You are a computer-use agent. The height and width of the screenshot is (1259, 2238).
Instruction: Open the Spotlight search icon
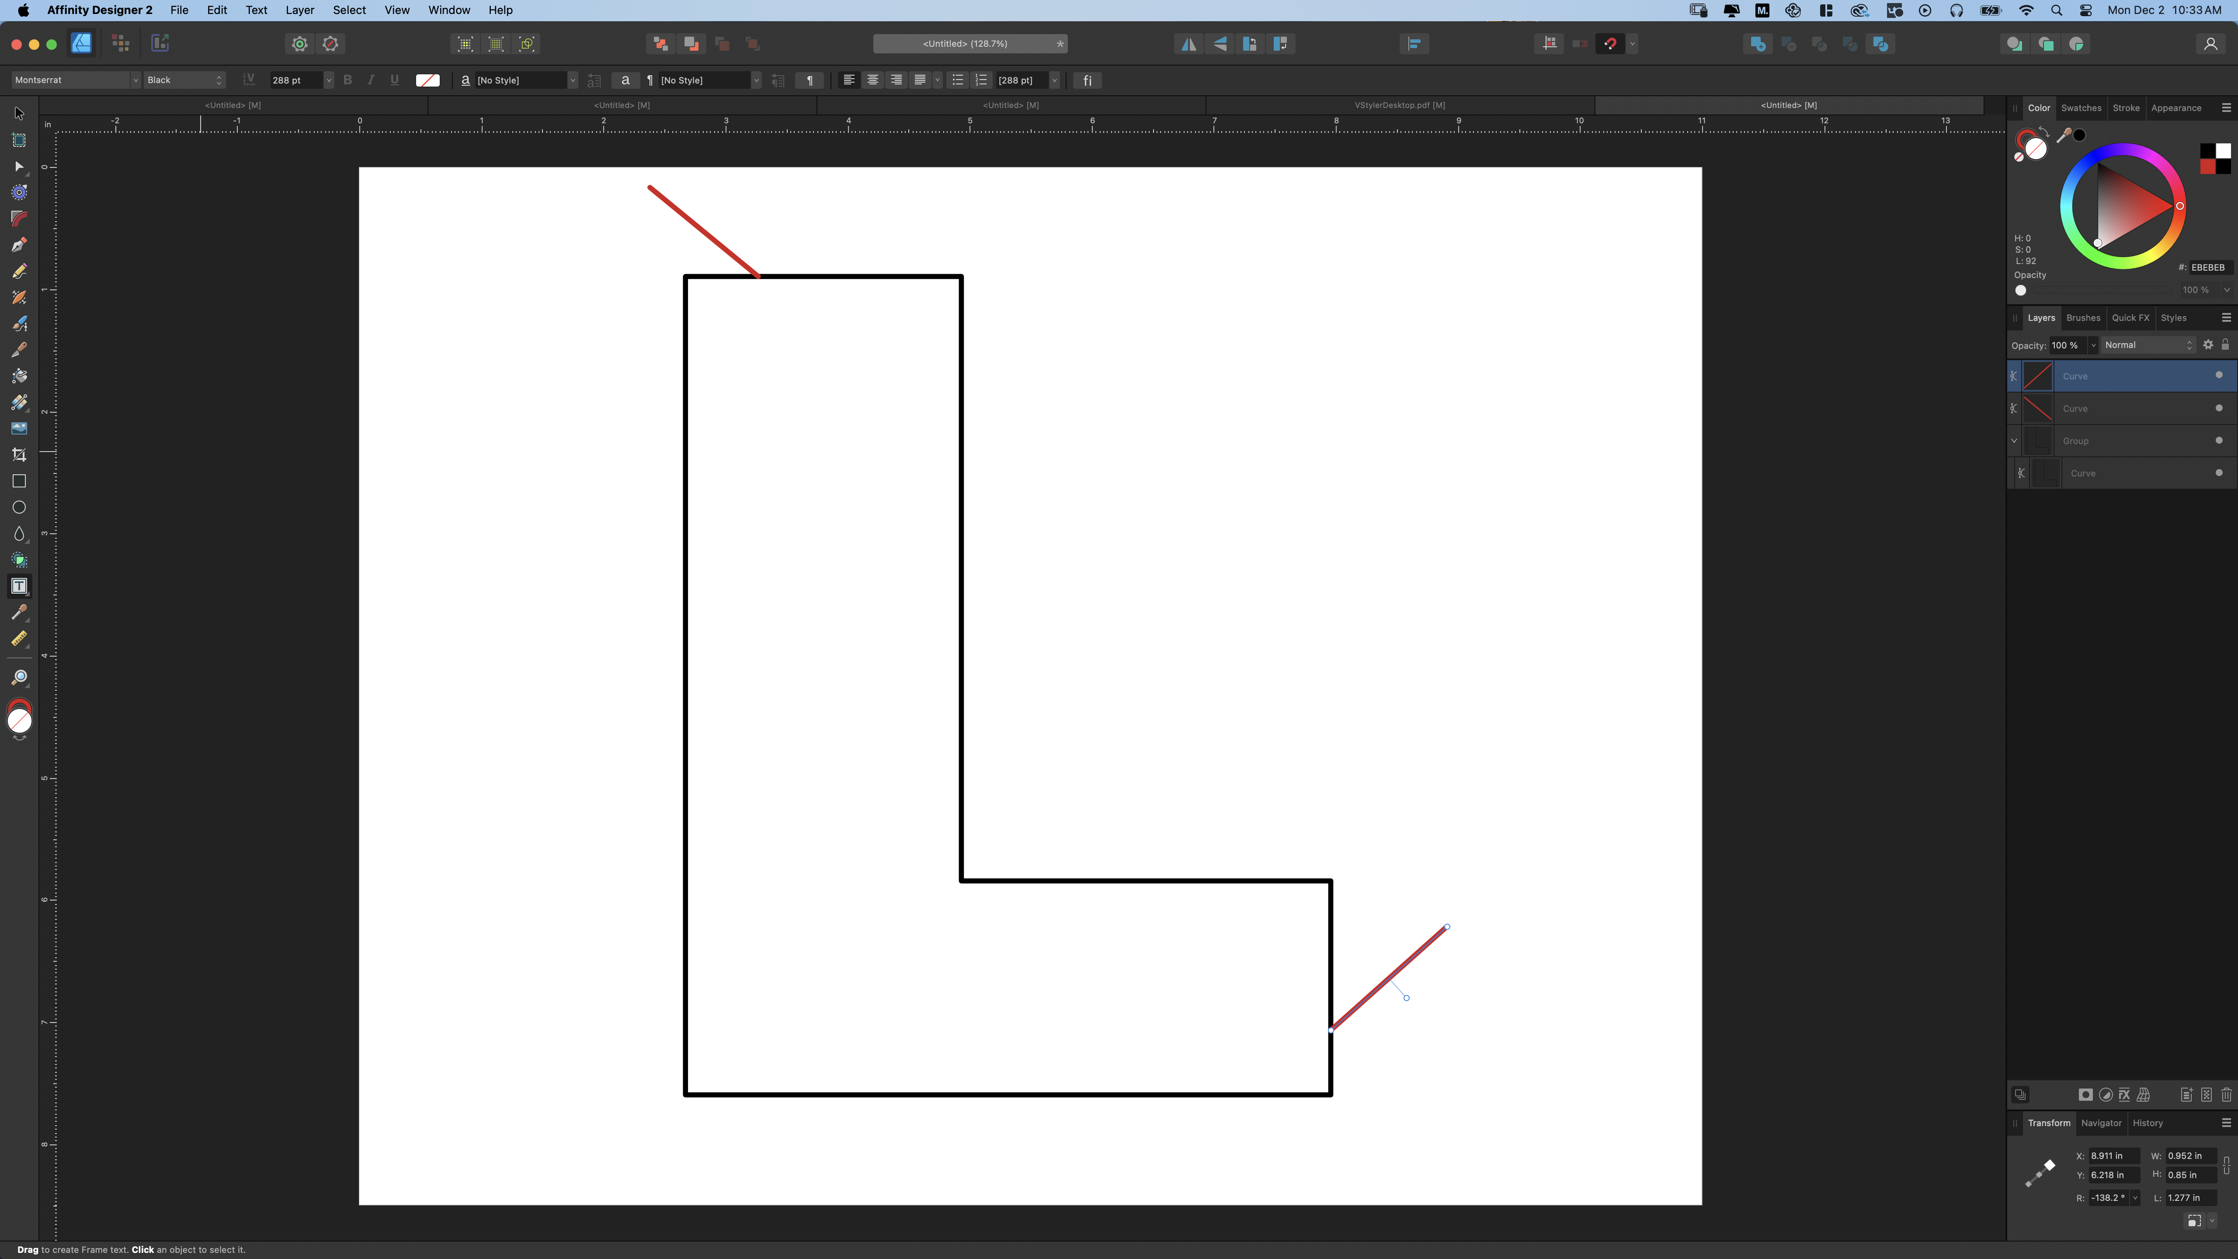2056,10
